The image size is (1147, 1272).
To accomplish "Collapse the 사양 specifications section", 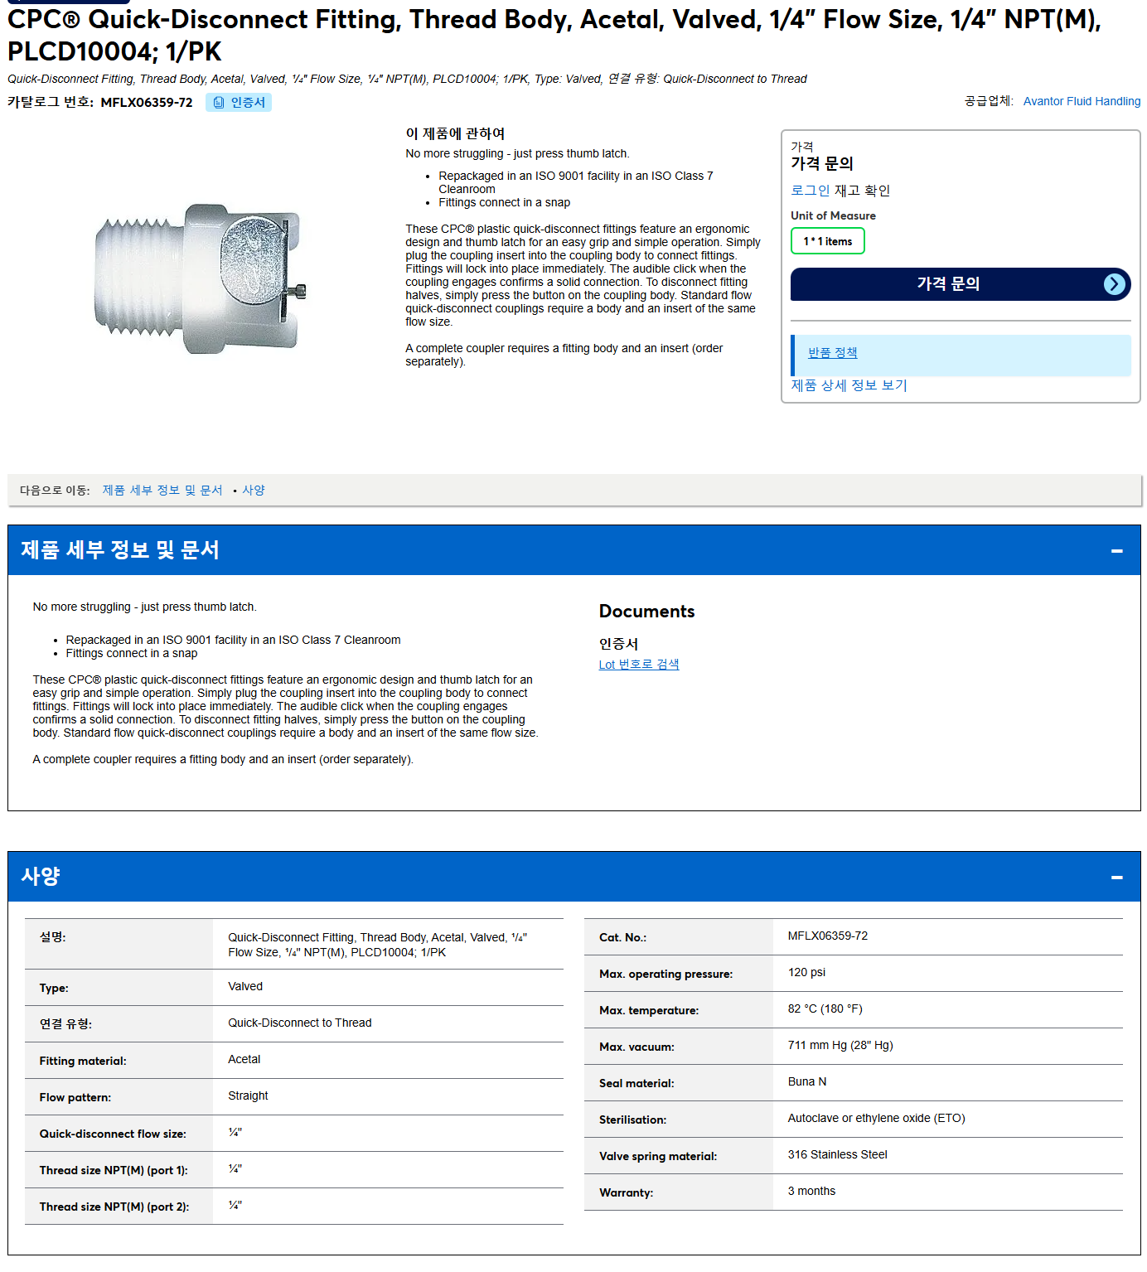I will [1116, 877].
